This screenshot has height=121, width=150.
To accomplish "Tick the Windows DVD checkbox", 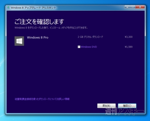I will pyautogui.click(x=79, y=47).
